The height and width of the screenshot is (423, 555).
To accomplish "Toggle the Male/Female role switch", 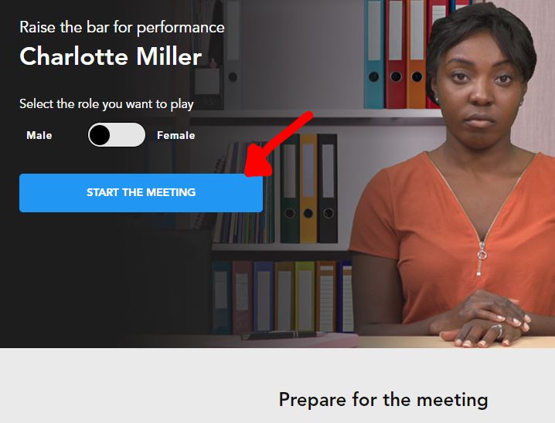I will point(117,134).
